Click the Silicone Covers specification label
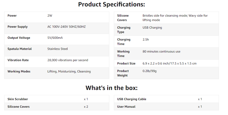 coord(123,18)
